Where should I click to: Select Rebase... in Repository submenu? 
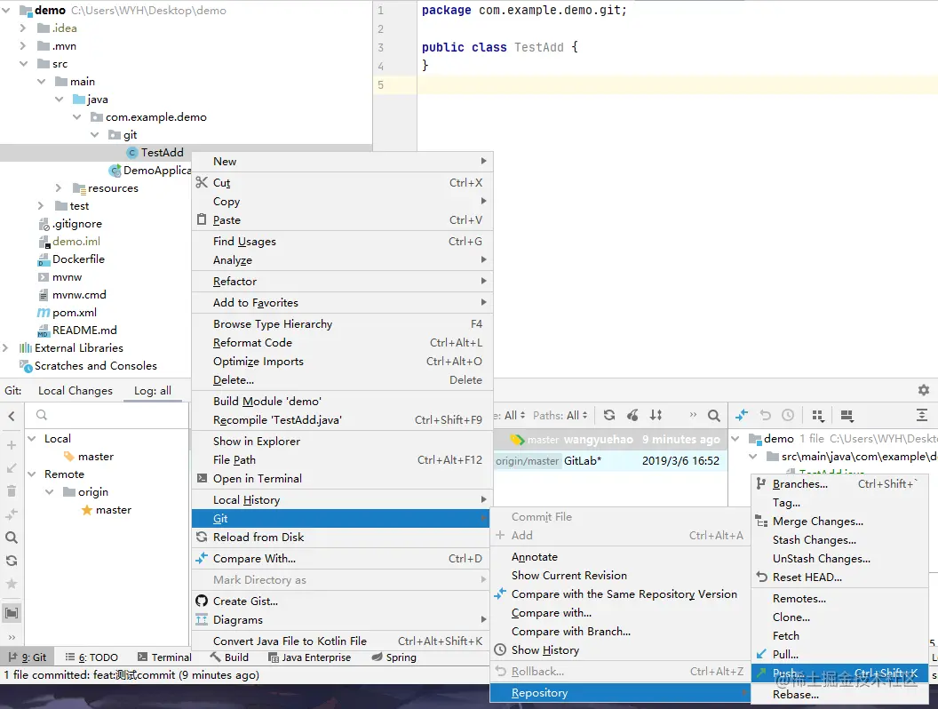(x=840, y=694)
